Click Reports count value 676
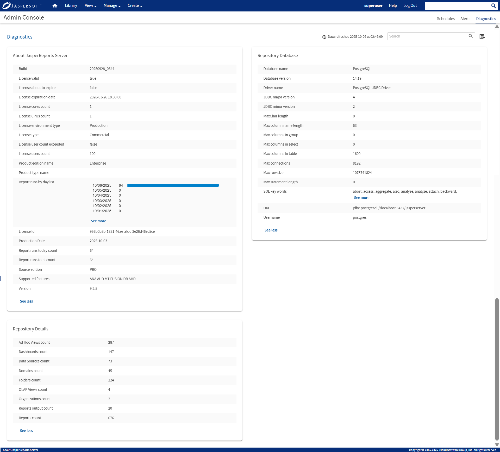This screenshot has width=500, height=452. click(x=111, y=418)
